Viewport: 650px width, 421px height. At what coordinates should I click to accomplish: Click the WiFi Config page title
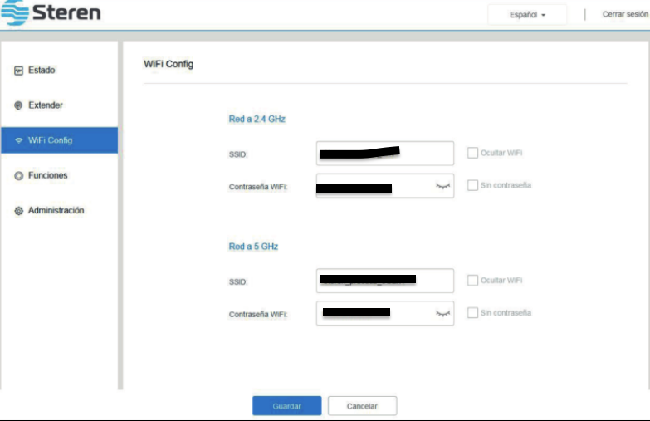[169, 64]
